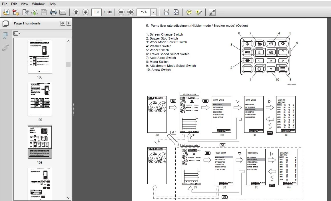331x201 pixels.
Task: Open the Page Thumbnails panel icon
Action: 5,23
